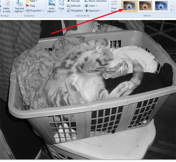Click the Make a copy button
Image resolution: width=176 pixels, height=162 pixels.
click(x=7, y=6)
